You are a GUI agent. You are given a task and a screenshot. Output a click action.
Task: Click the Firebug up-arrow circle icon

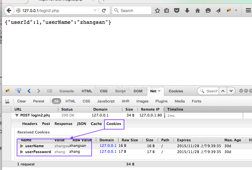pyautogui.click(x=246, y=91)
